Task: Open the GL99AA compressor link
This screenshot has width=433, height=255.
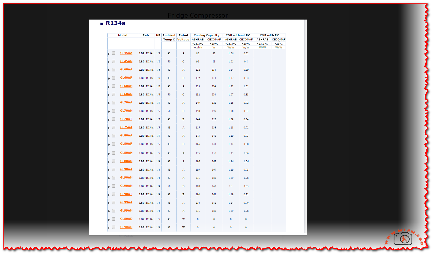Action: click(126, 202)
